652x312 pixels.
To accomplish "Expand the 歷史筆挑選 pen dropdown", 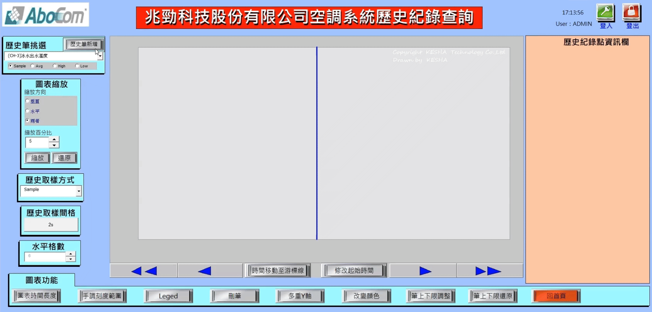I will 100,56.
